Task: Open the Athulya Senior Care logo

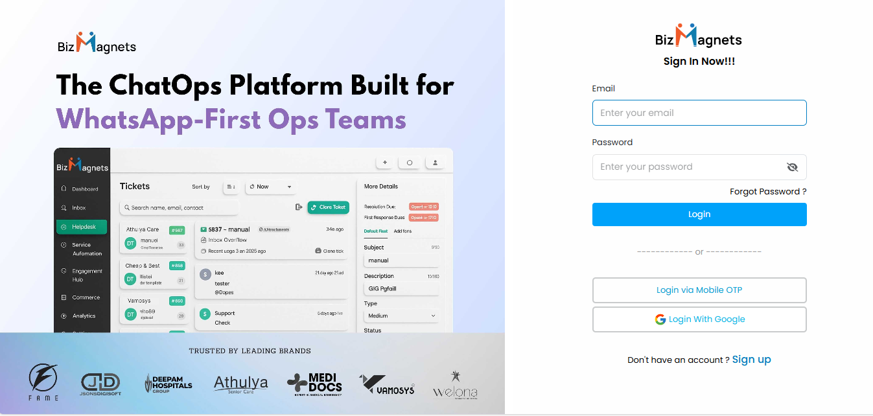Action: (x=240, y=384)
